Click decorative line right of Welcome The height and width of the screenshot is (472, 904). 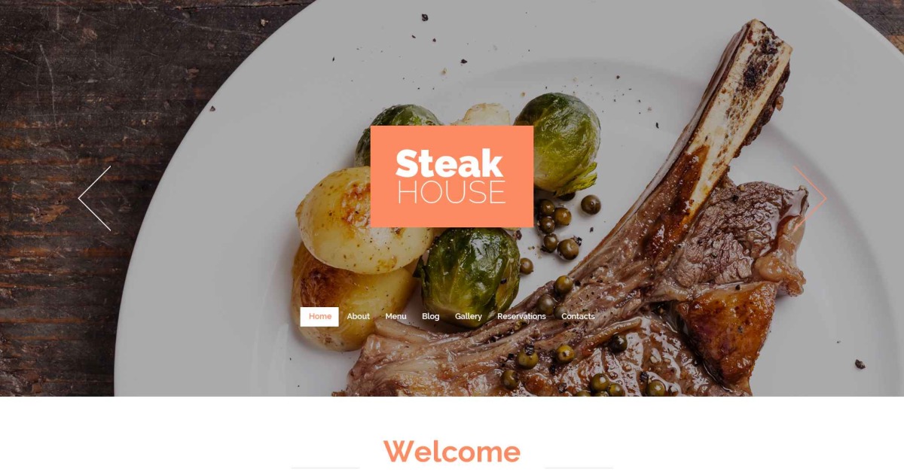(x=579, y=467)
